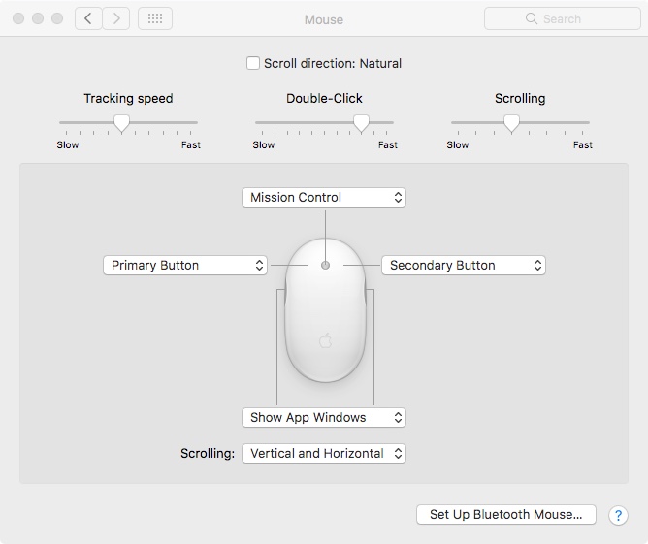This screenshot has height=544, width=648.
Task: Click the magnifying glass in Search
Action: click(x=532, y=18)
